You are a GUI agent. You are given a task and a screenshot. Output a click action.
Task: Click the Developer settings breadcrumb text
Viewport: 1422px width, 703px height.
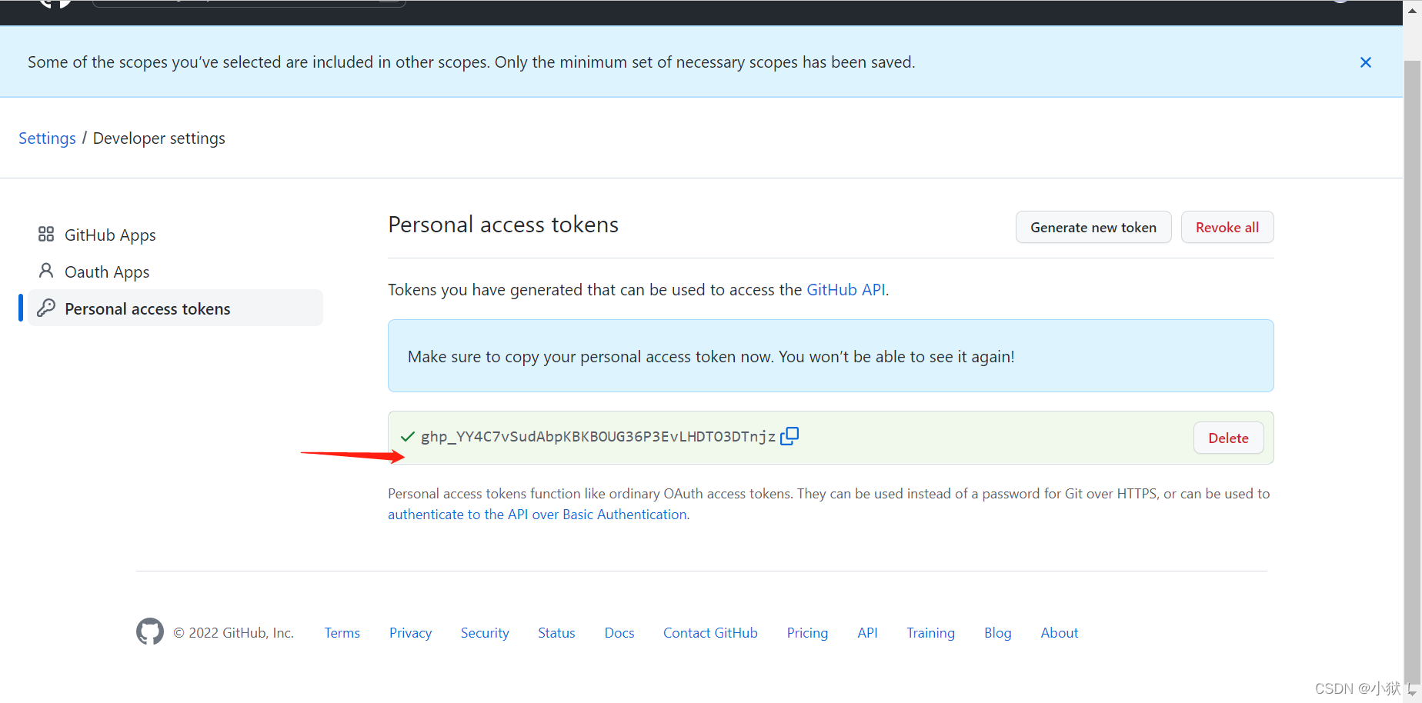click(x=159, y=138)
